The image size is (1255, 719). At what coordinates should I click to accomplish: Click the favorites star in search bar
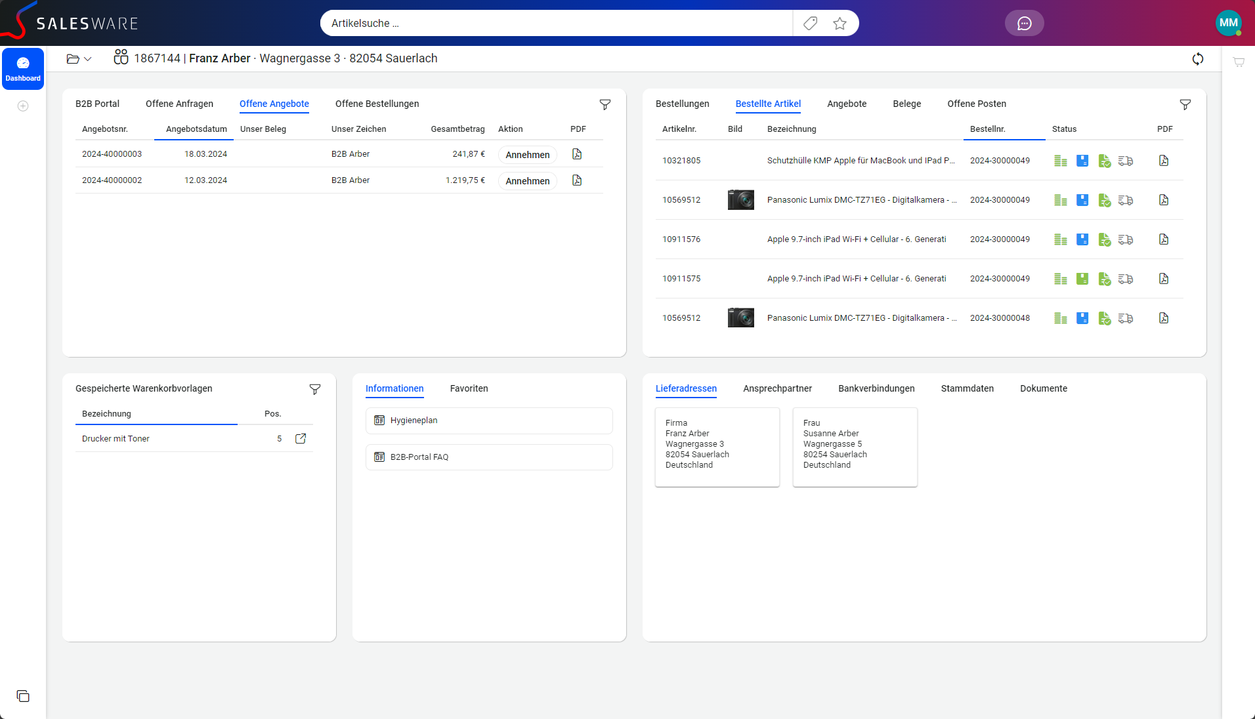(x=840, y=24)
